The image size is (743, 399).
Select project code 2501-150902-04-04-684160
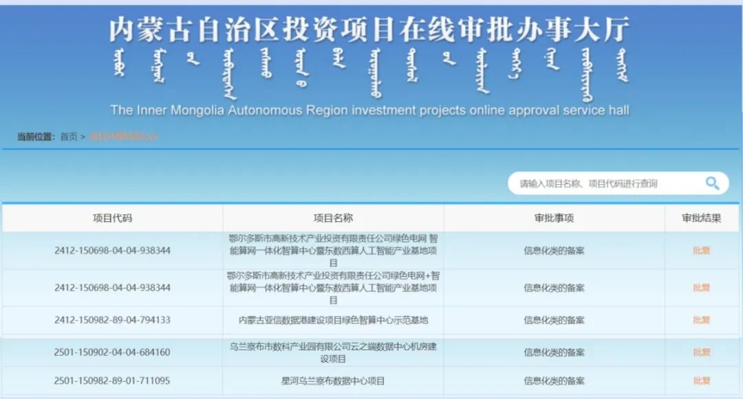(x=112, y=352)
